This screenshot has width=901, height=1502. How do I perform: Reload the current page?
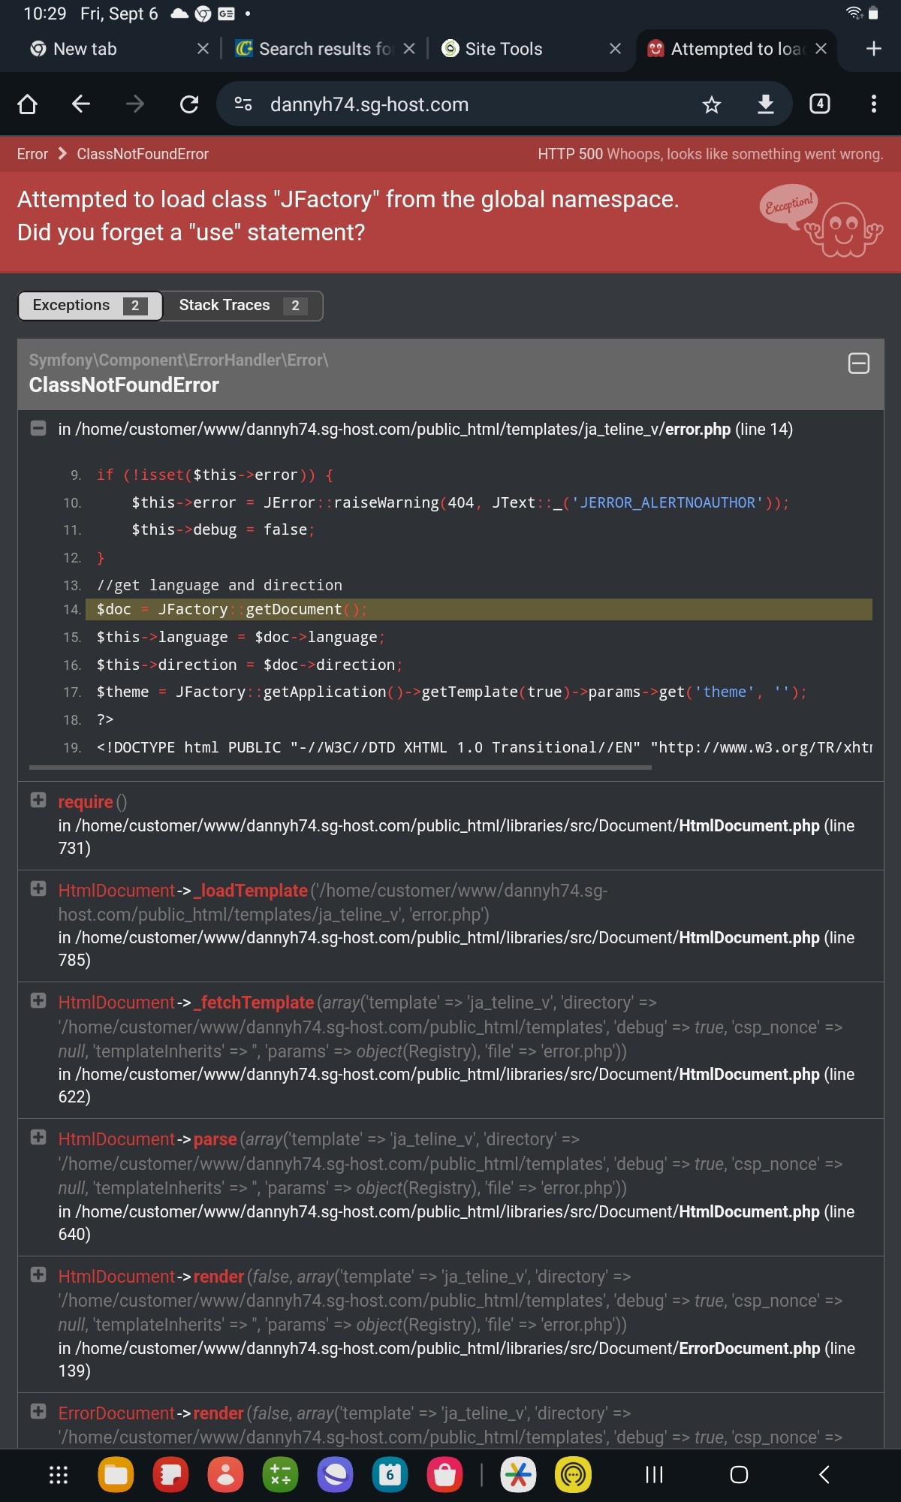pyautogui.click(x=189, y=104)
